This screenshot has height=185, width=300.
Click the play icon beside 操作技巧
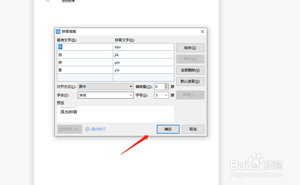click(88, 129)
